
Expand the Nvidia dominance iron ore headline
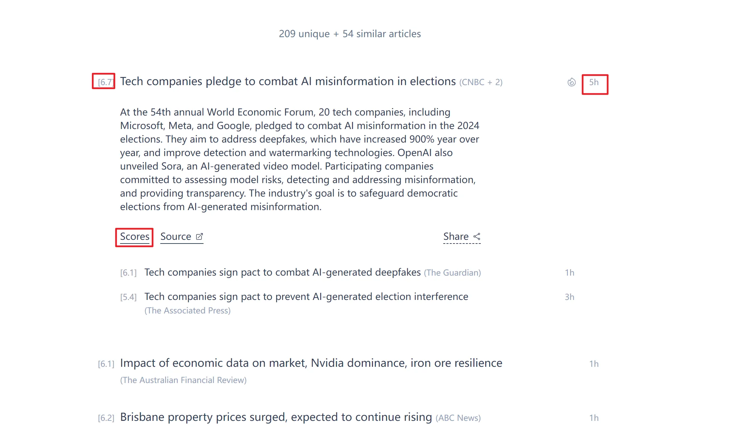[x=311, y=363]
